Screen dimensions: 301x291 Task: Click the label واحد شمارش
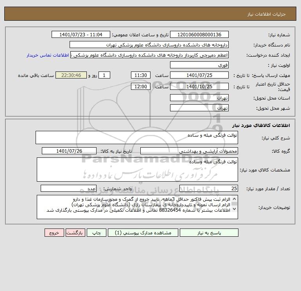point(118,189)
